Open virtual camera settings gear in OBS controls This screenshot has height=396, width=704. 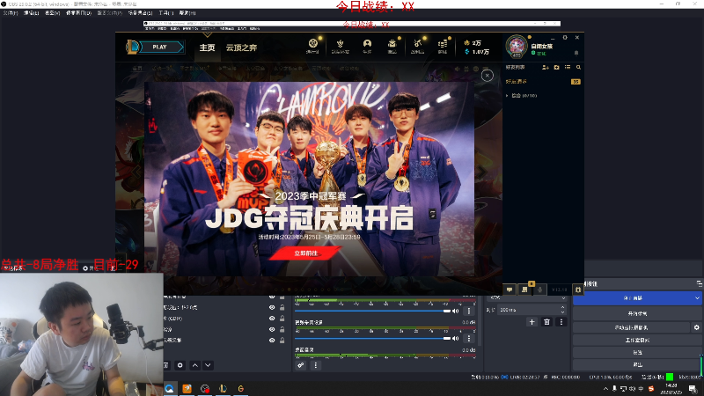(x=696, y=327)
